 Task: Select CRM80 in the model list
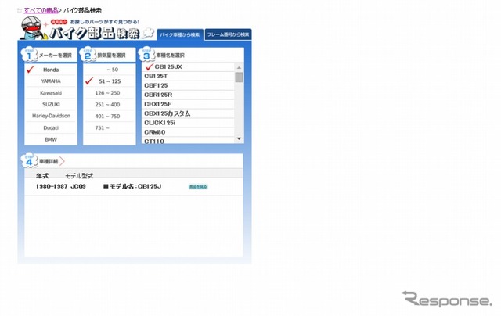pos(188,132)
